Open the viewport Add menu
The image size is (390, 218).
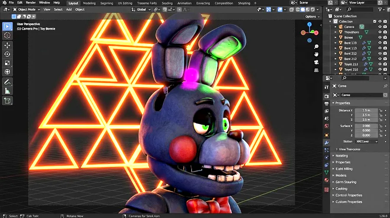coord(69,10)
